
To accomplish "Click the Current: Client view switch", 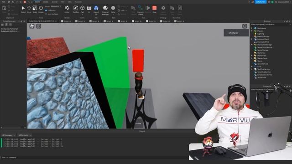I will (x=141, y=10).
